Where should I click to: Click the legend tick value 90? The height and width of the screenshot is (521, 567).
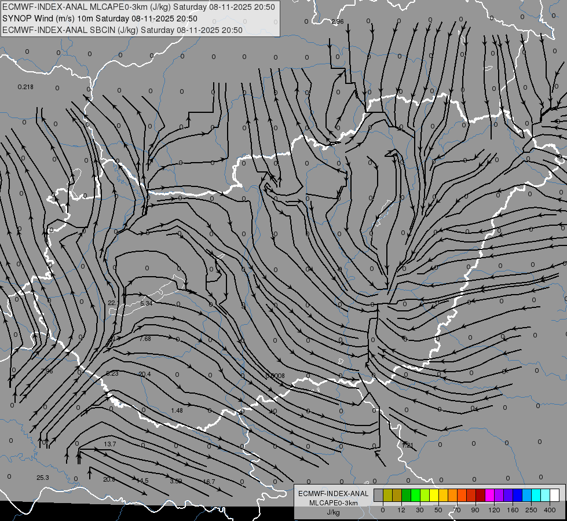[475, 510]
